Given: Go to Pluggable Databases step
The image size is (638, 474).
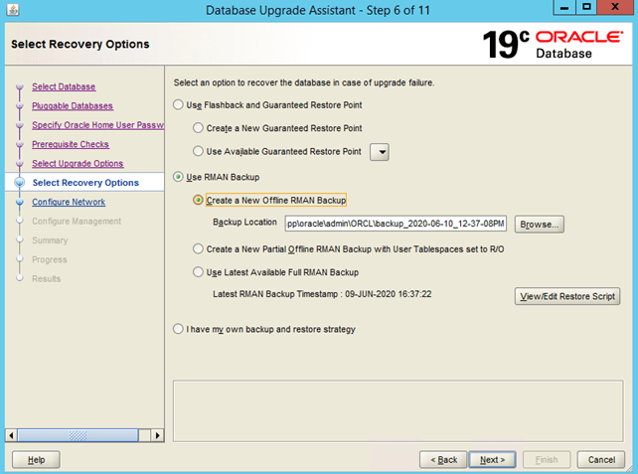Looking at the screenshot, I should 73,106.
